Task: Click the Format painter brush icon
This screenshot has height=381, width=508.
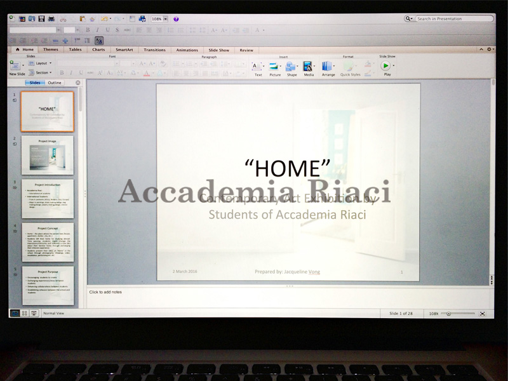Action: coord(92,19)
